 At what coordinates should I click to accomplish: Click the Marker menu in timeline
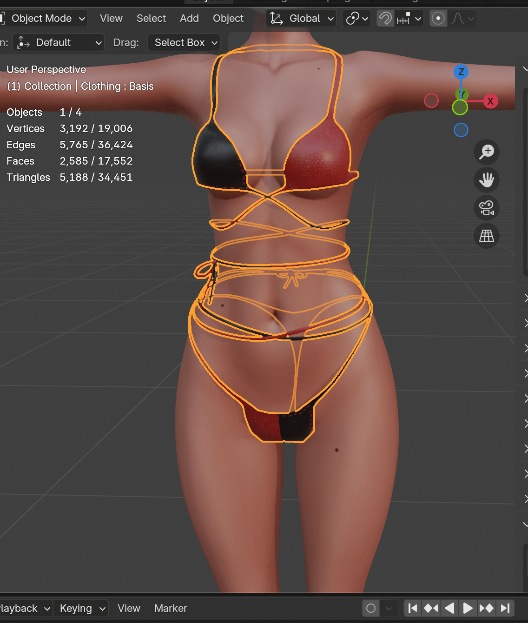point(171,608)
